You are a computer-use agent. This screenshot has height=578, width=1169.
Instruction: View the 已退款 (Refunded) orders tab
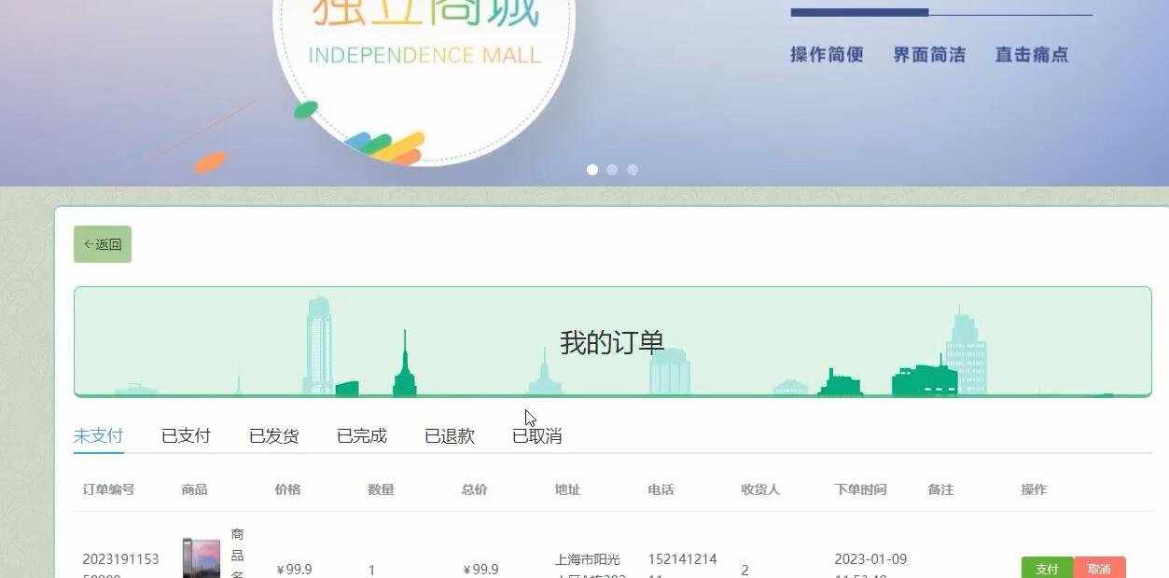(448, 434)
